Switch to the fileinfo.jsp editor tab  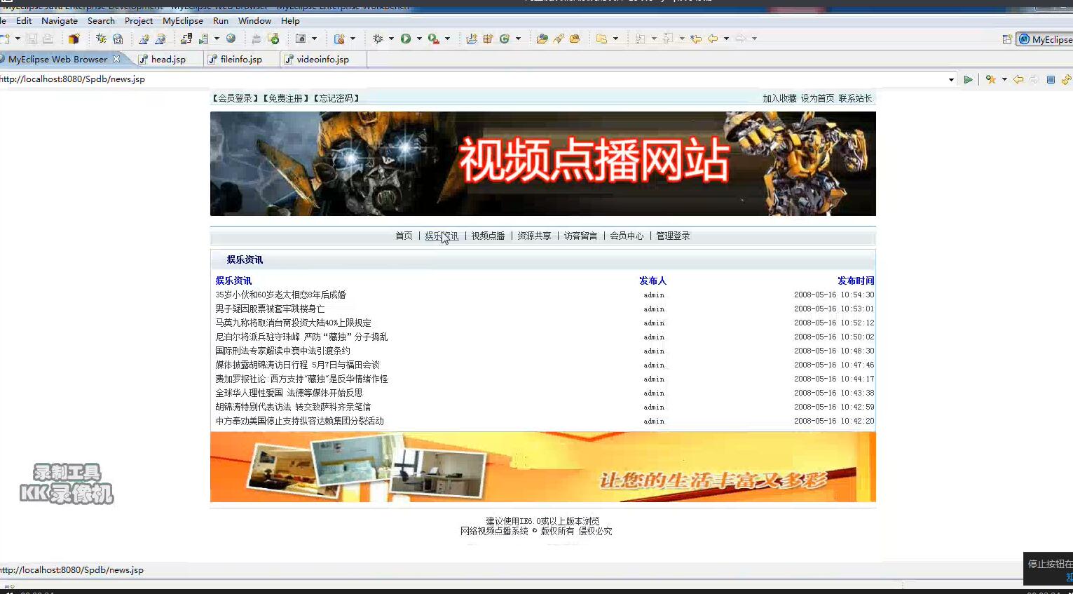(x=241, y=60)
